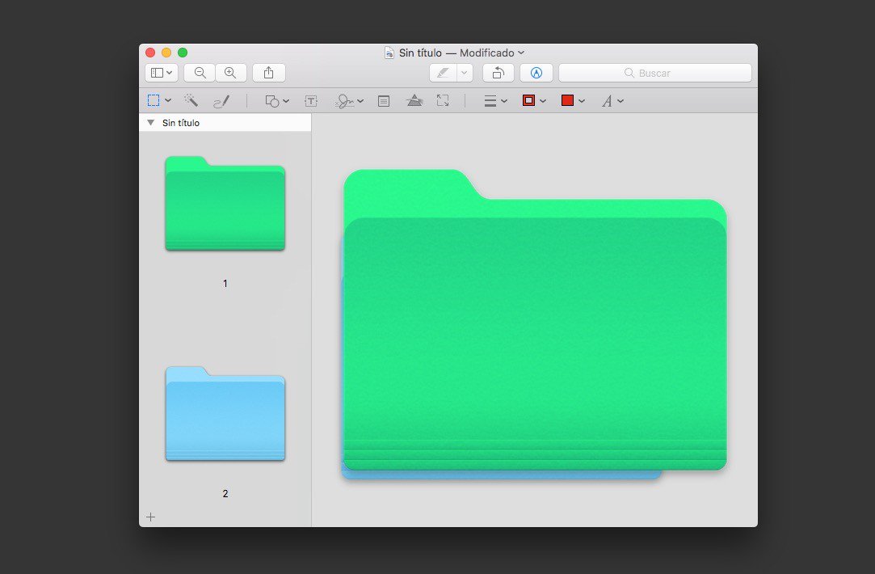The width and height of the screenshot is (875, 574).
Task: Click the Rotate button
Action: 498,72
